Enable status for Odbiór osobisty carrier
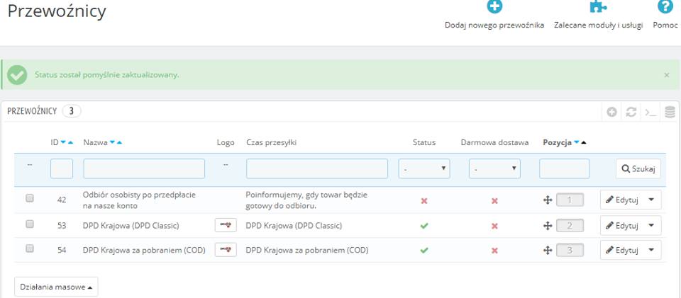 pos(424,201)
